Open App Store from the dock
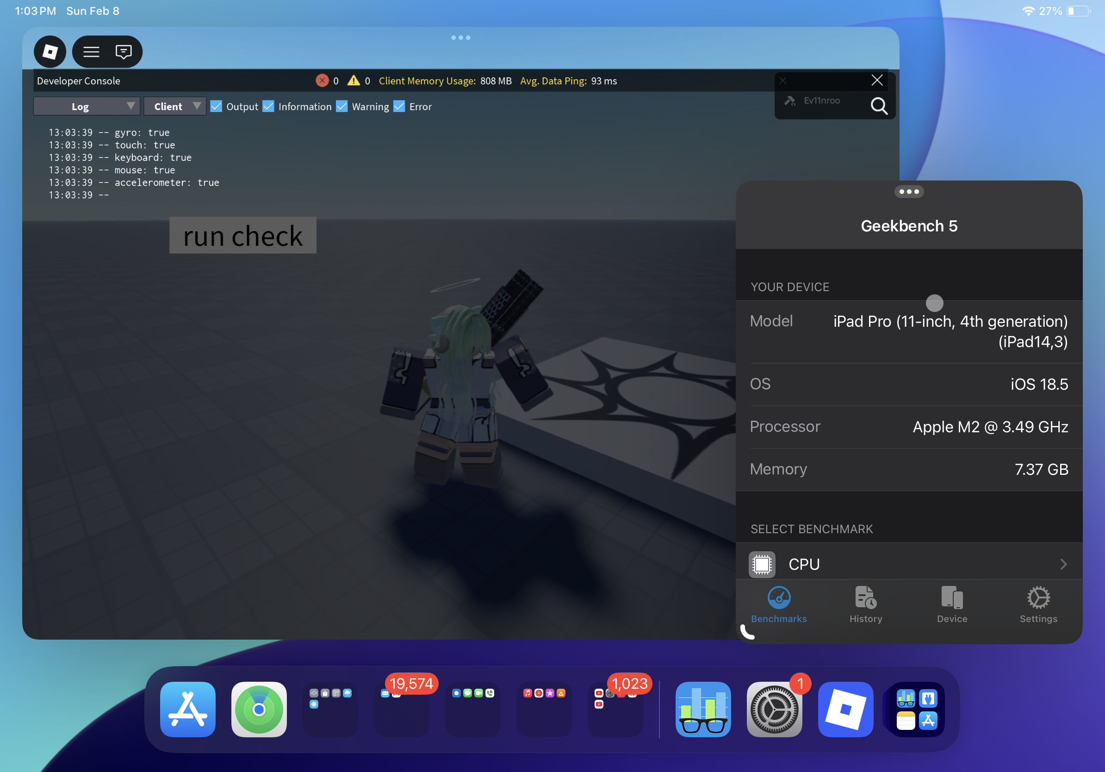The image size is (1105, 772). pos(188,709)
